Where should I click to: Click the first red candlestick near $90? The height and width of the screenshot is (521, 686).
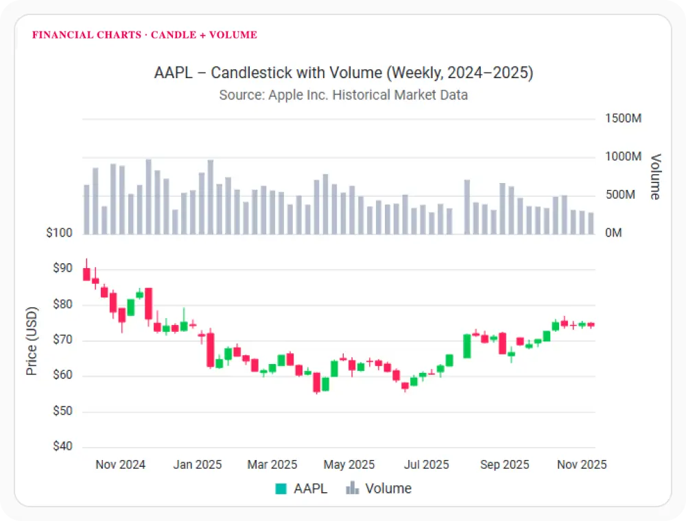point(86,274)
